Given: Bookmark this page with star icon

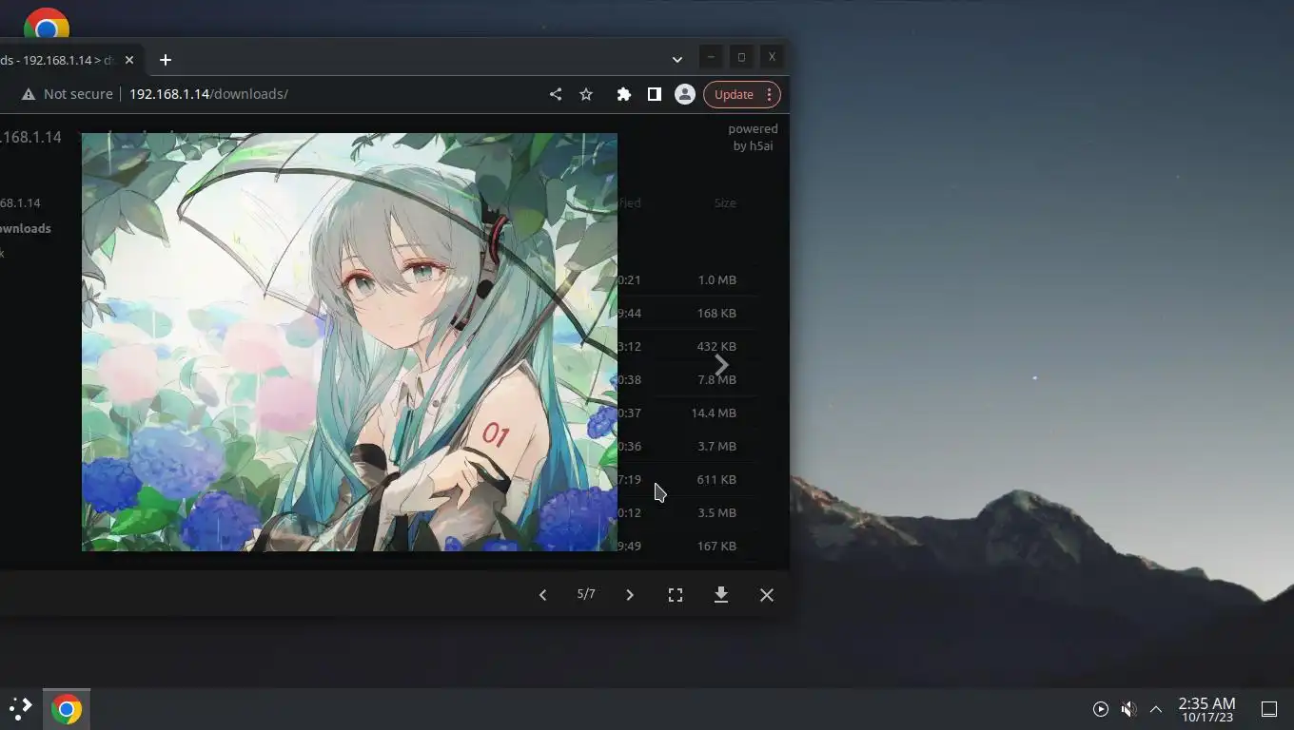Looking at the screenshot, I should point(586,94).
